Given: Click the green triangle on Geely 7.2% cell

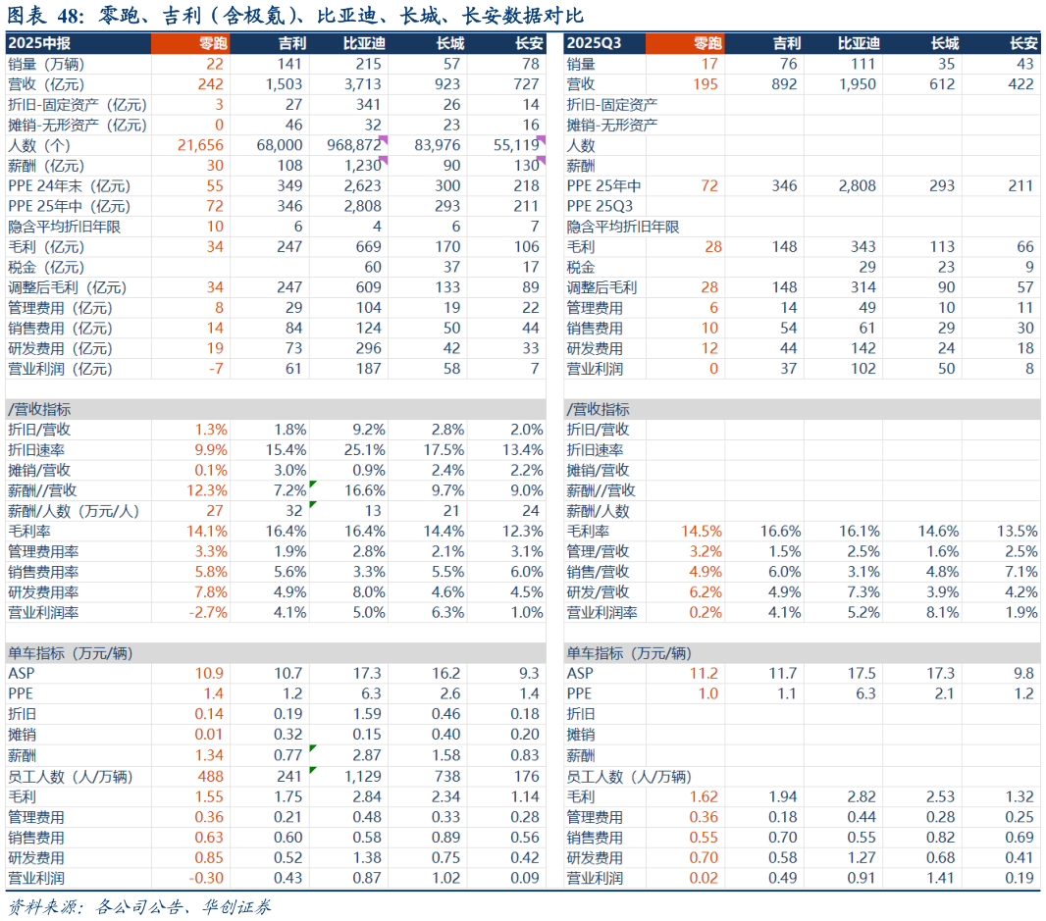Looking at the screenshot, I should [312, 485].
